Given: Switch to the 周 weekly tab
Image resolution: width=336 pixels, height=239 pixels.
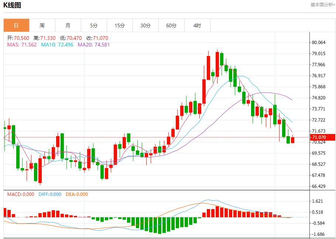Looking at the screenshot, I should coord(42,25).
